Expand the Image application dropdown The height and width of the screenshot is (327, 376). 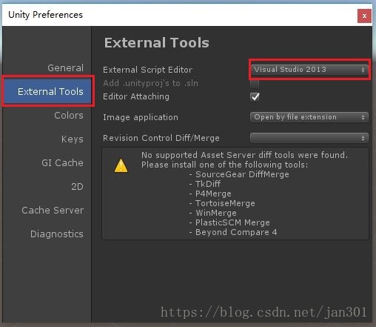pyautogui.click(x=309, y=117)
